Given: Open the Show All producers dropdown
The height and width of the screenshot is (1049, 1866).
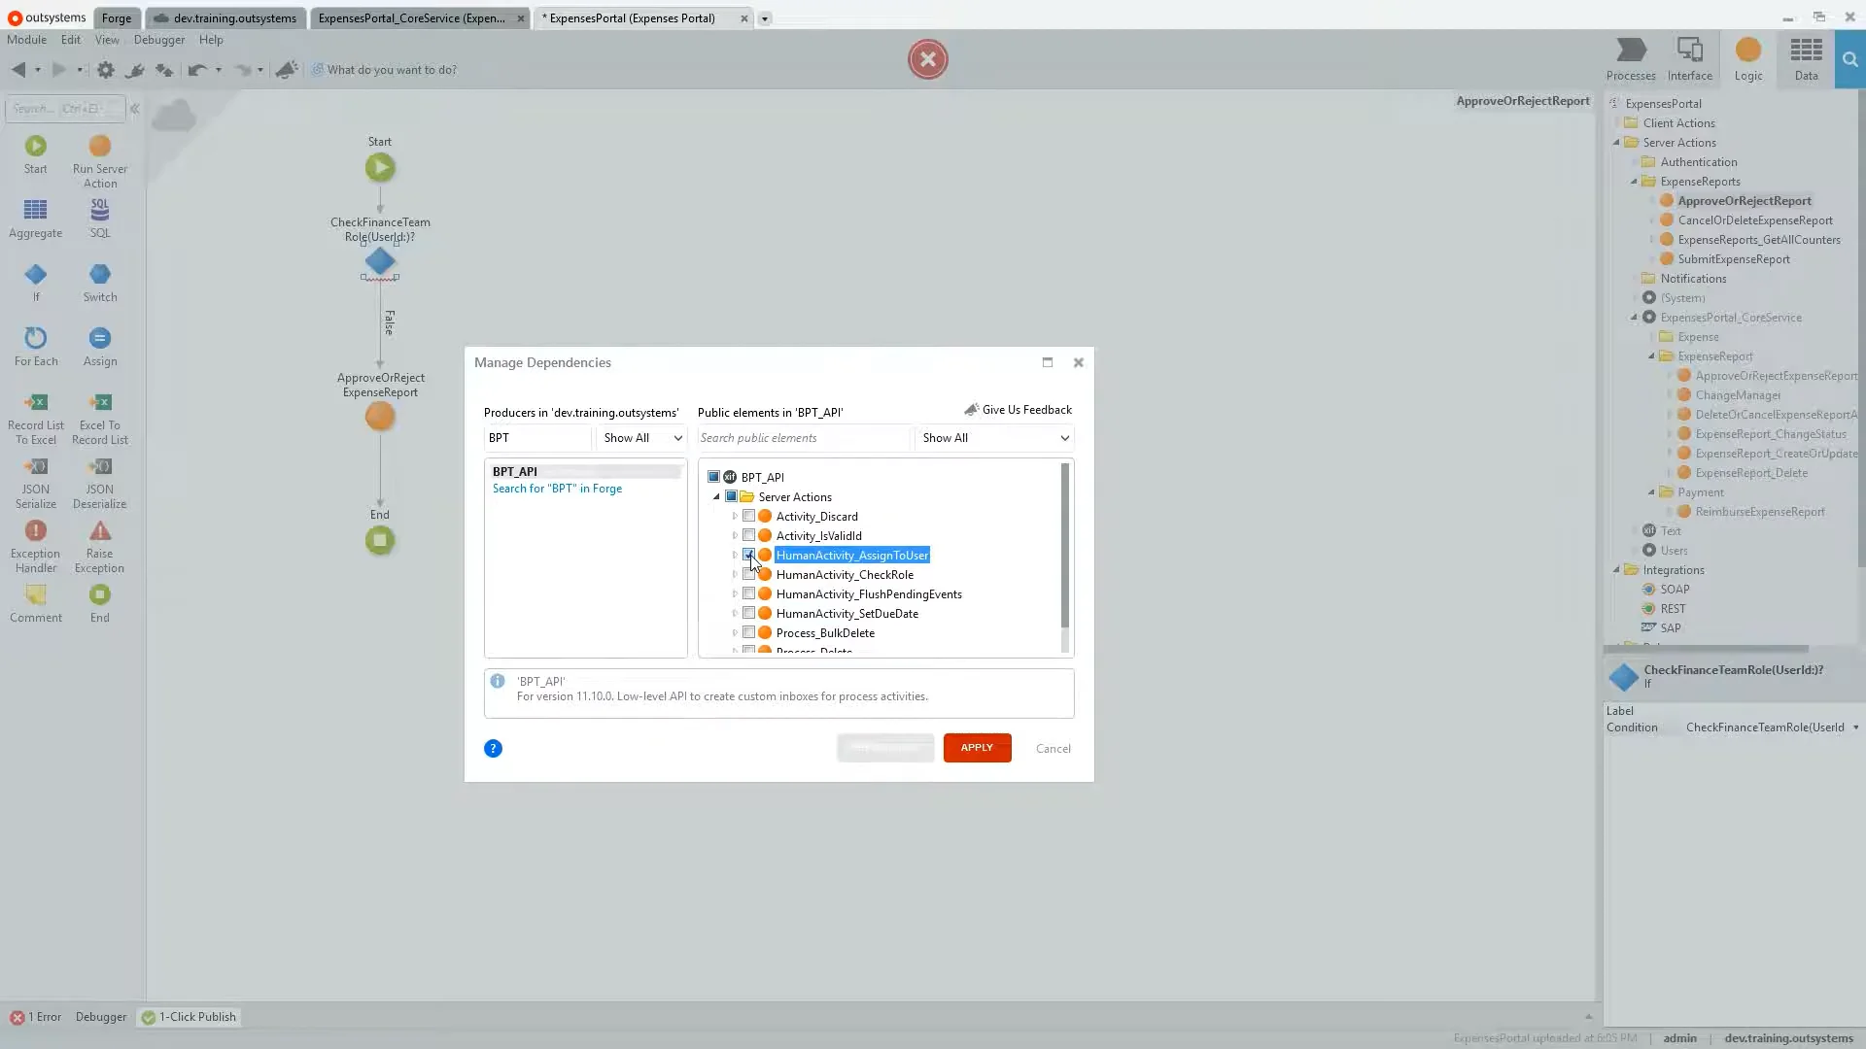Looking at the screenshot, I should coord(640,438).
